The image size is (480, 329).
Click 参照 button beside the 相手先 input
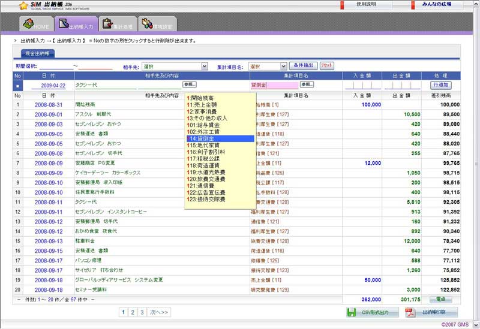pyautogui.click(x=190, y=84)
